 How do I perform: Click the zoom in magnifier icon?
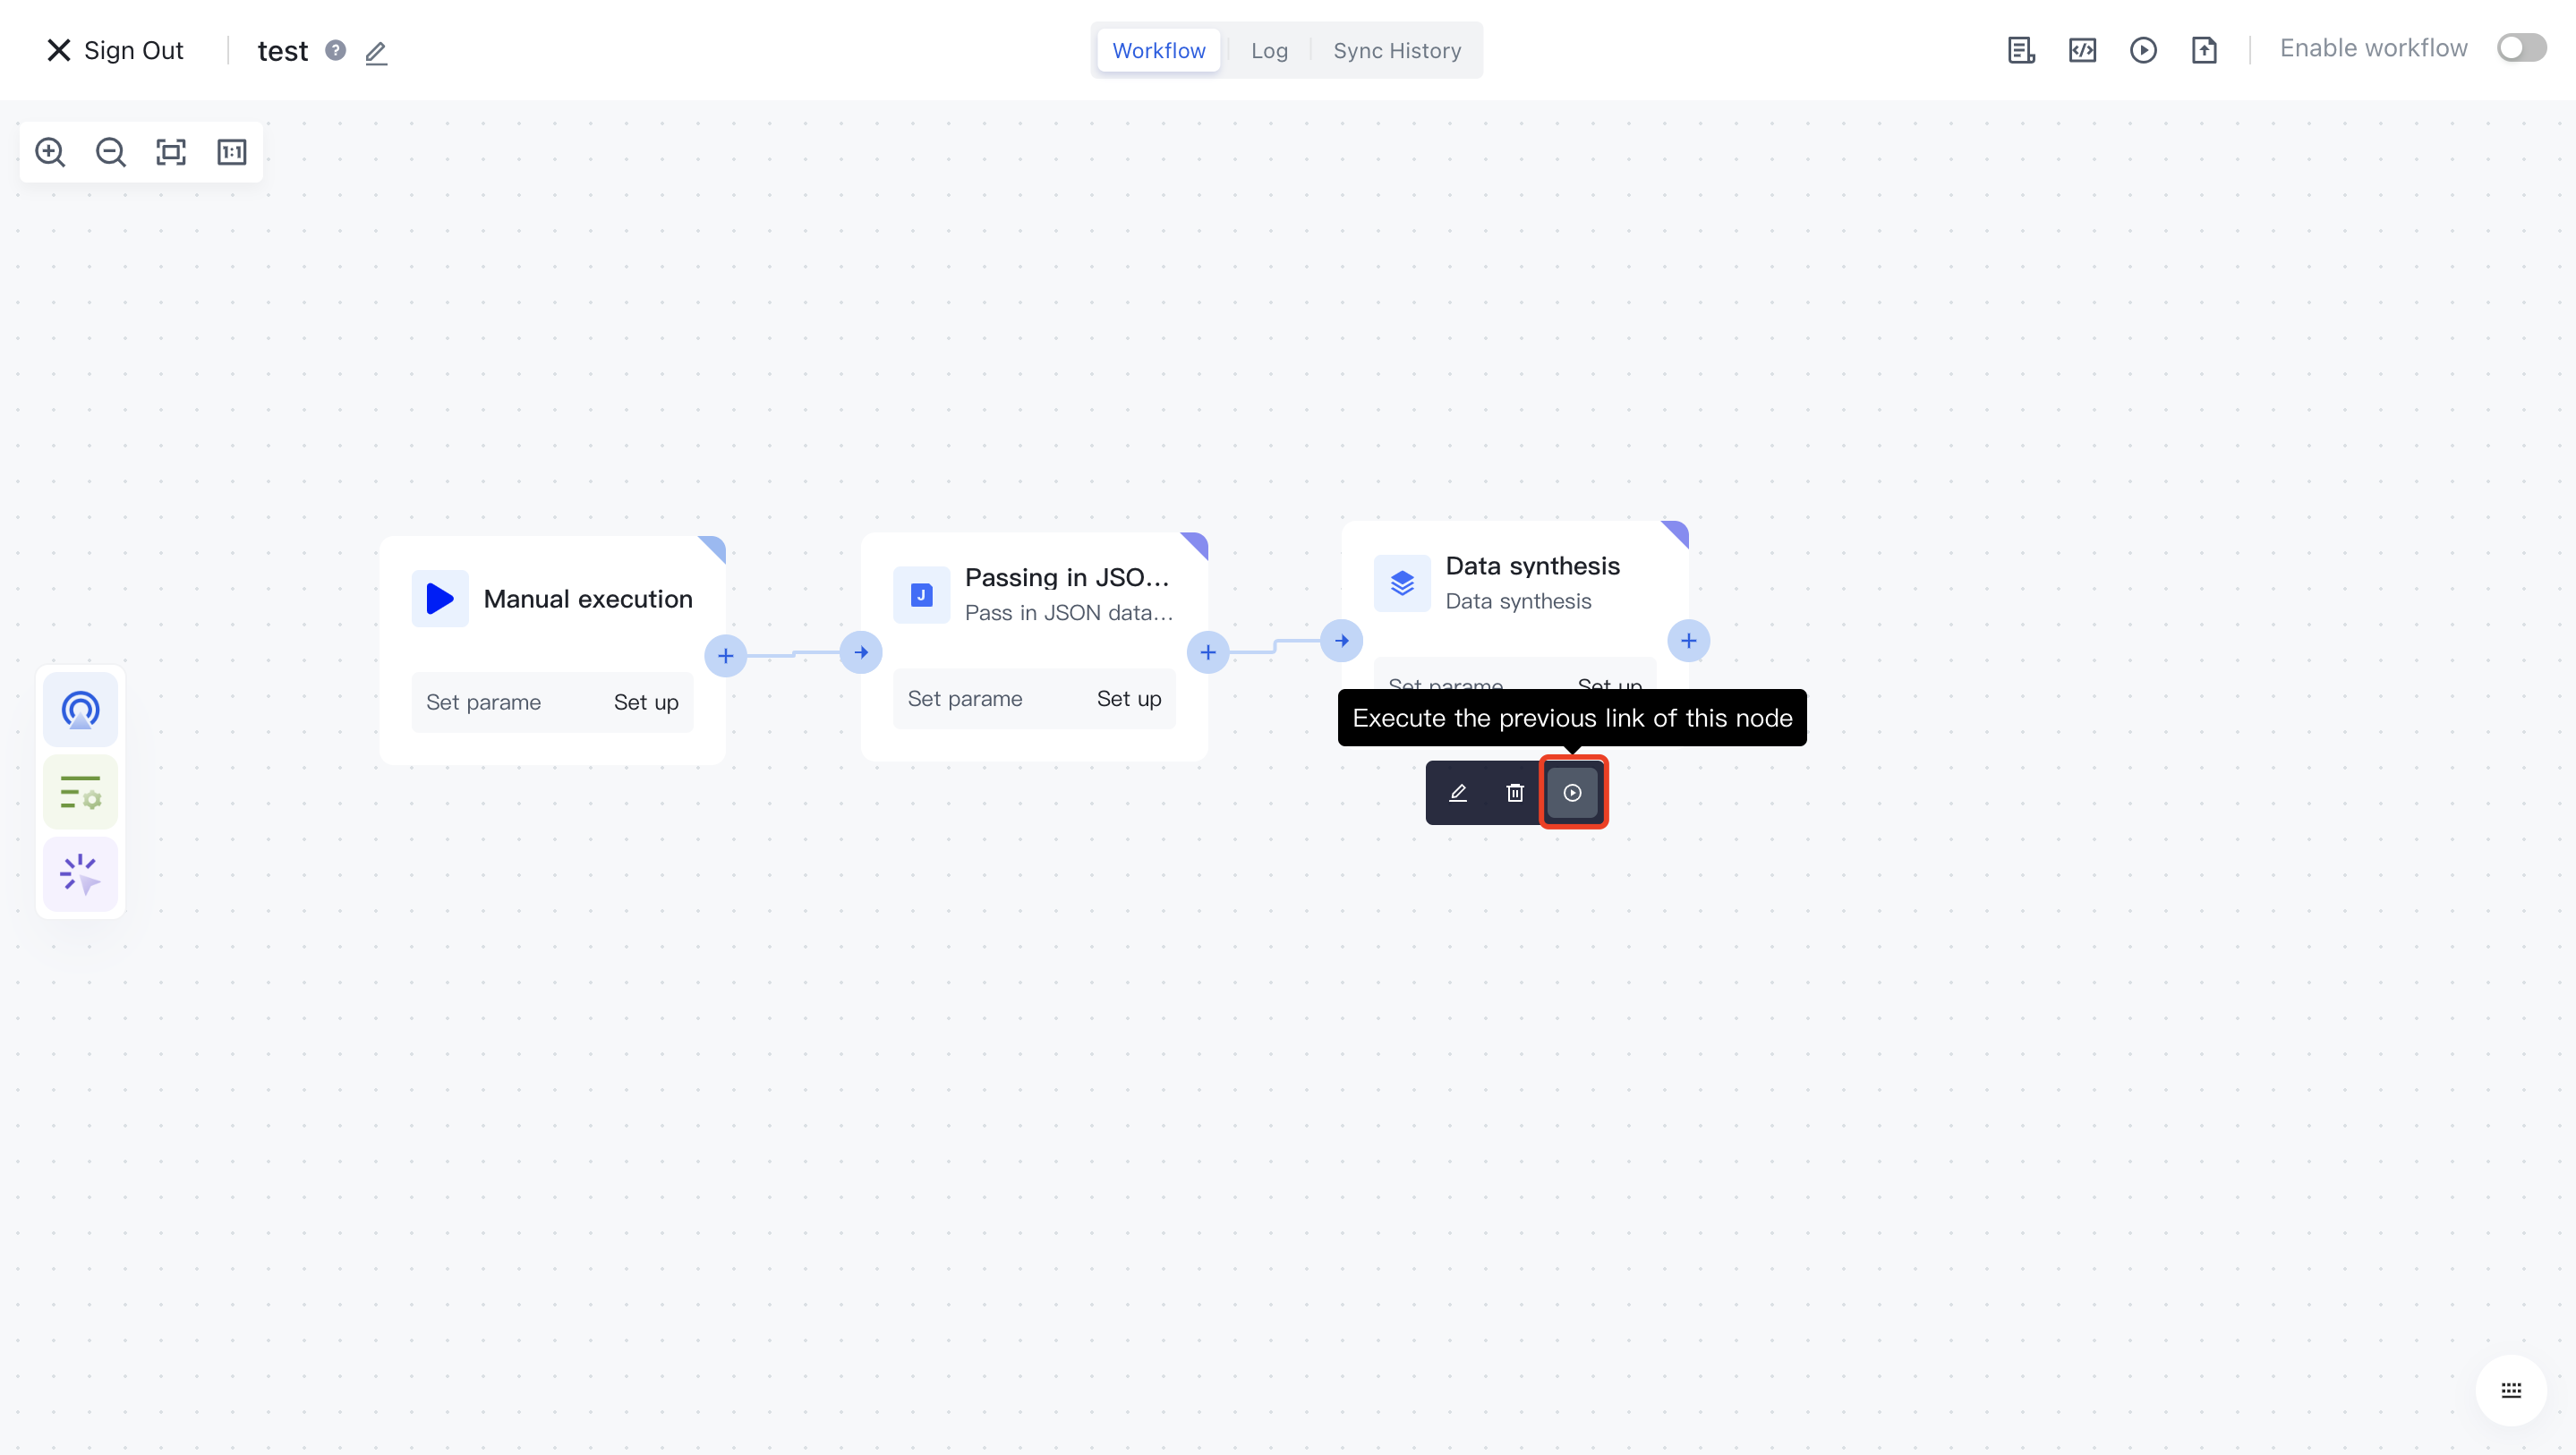point(50,152)
